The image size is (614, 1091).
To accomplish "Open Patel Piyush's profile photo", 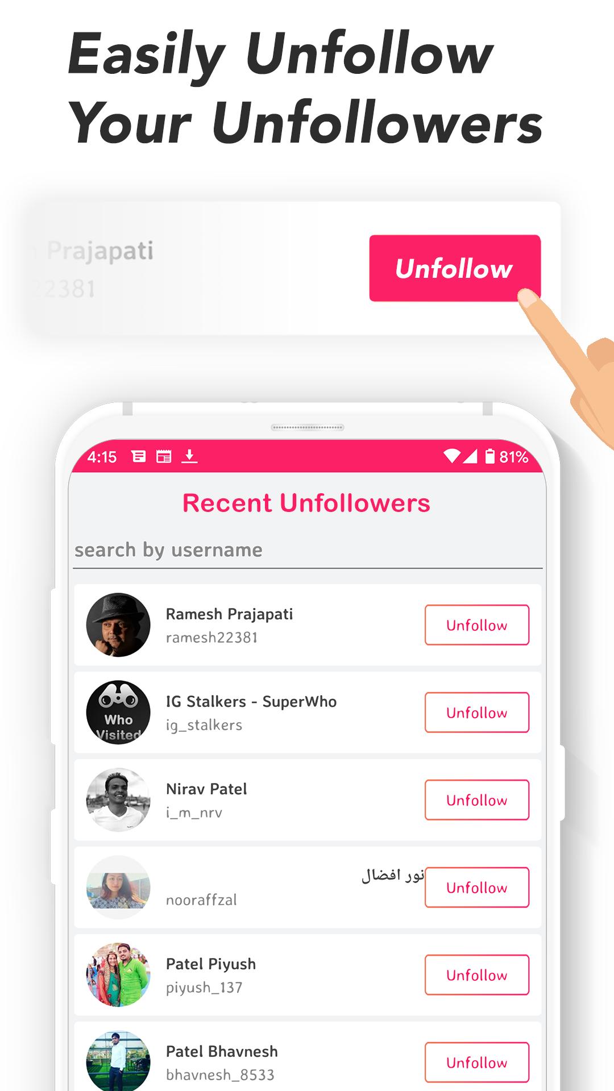I will coord(118,975).
